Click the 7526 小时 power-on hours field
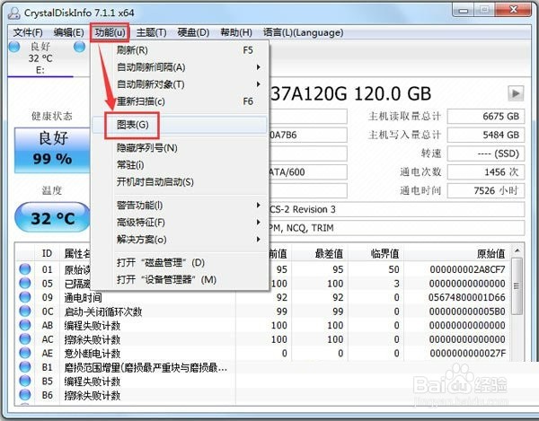The width and height of the screenshot is (539, 421). [x=486, y=190]
